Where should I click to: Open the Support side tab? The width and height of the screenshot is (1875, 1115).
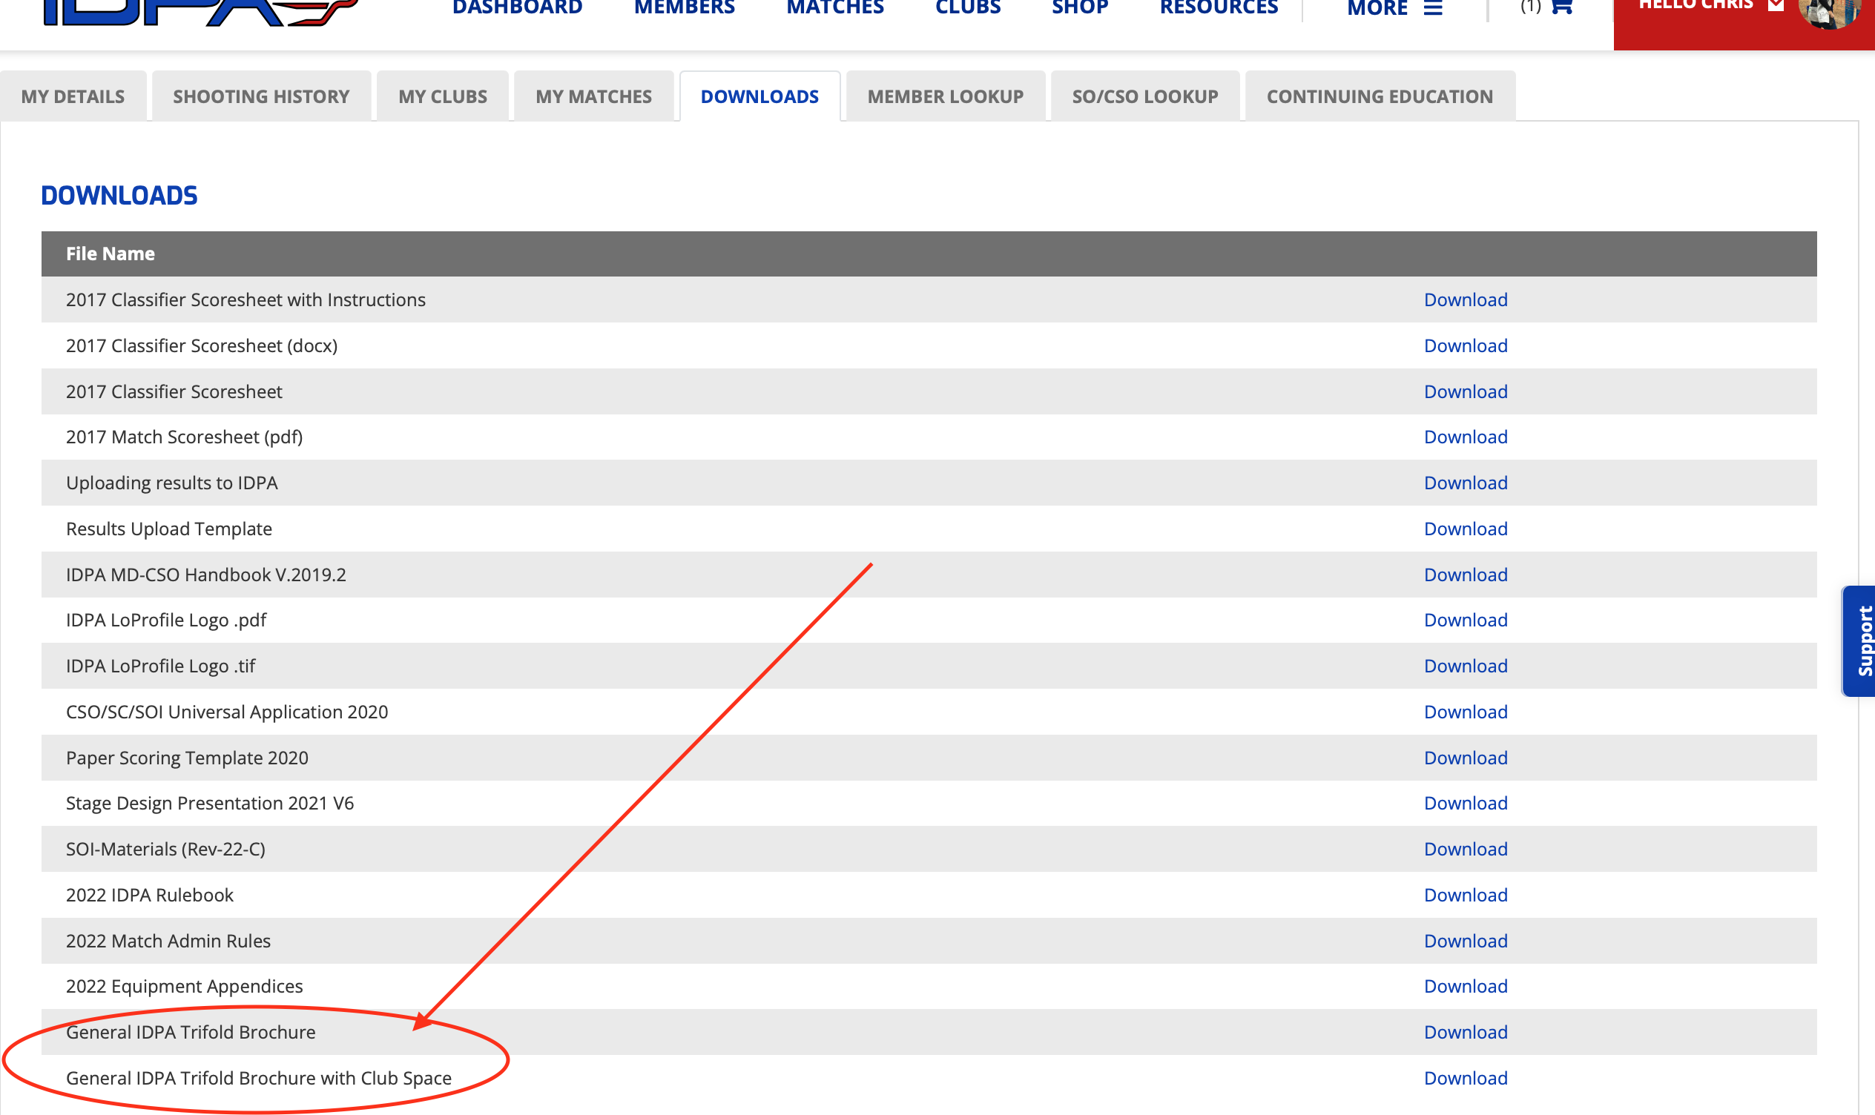click(x=1862, y=640)
